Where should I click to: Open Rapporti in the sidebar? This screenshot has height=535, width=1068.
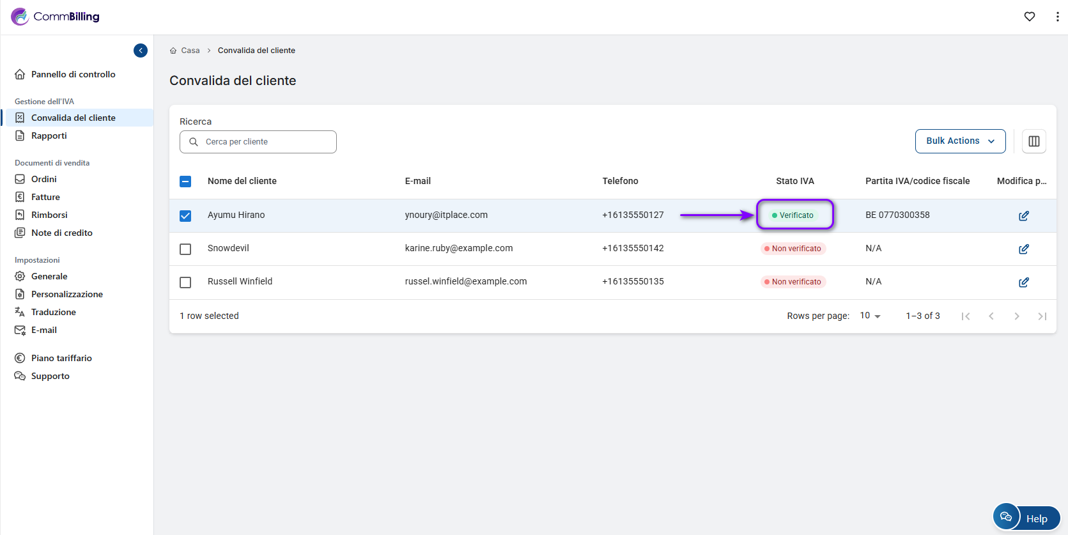[x=49, y=136]
